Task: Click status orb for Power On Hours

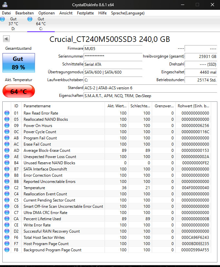Action: tap(7, 125)
